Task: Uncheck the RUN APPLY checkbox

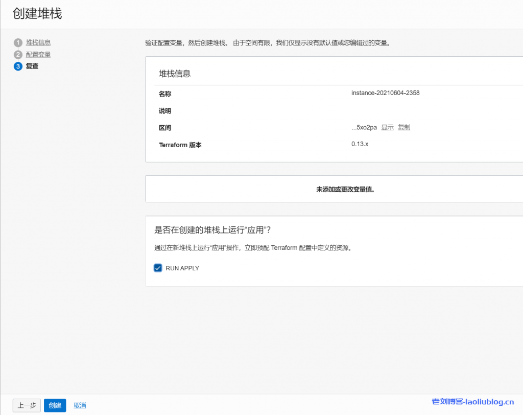Action: pyautogui.click(x=158, y=268)
